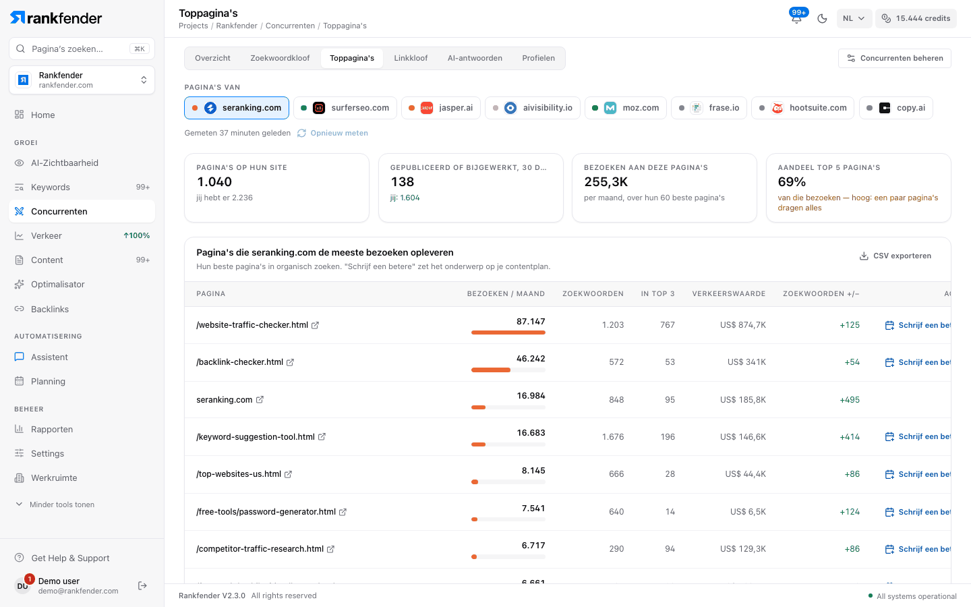Select competitor surferseo.com
This screenshot has height=607, width=971.
pyautogui.click(x=345, y=108)
